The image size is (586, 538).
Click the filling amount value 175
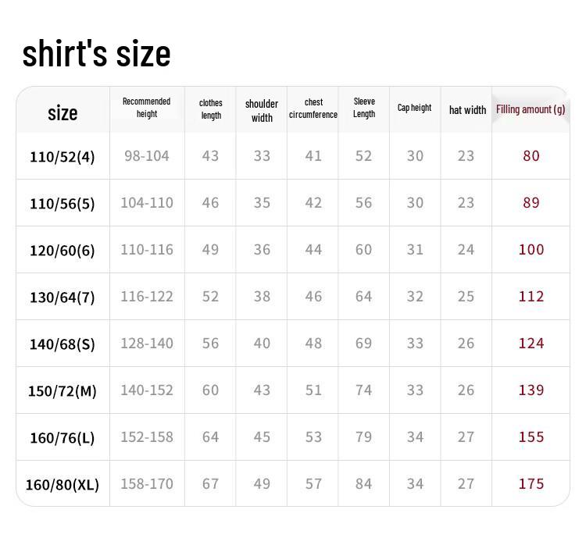click(x=531, y=484)
